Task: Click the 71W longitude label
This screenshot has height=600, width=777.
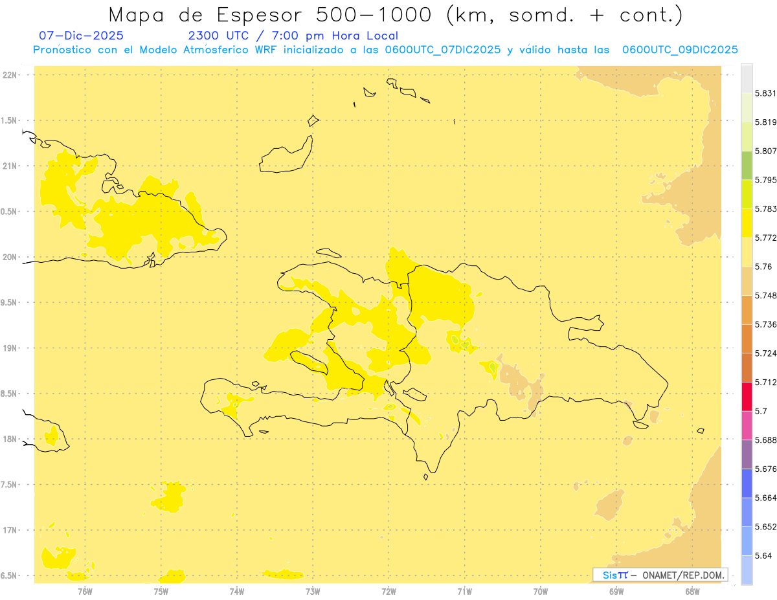Action: point(464,591)
